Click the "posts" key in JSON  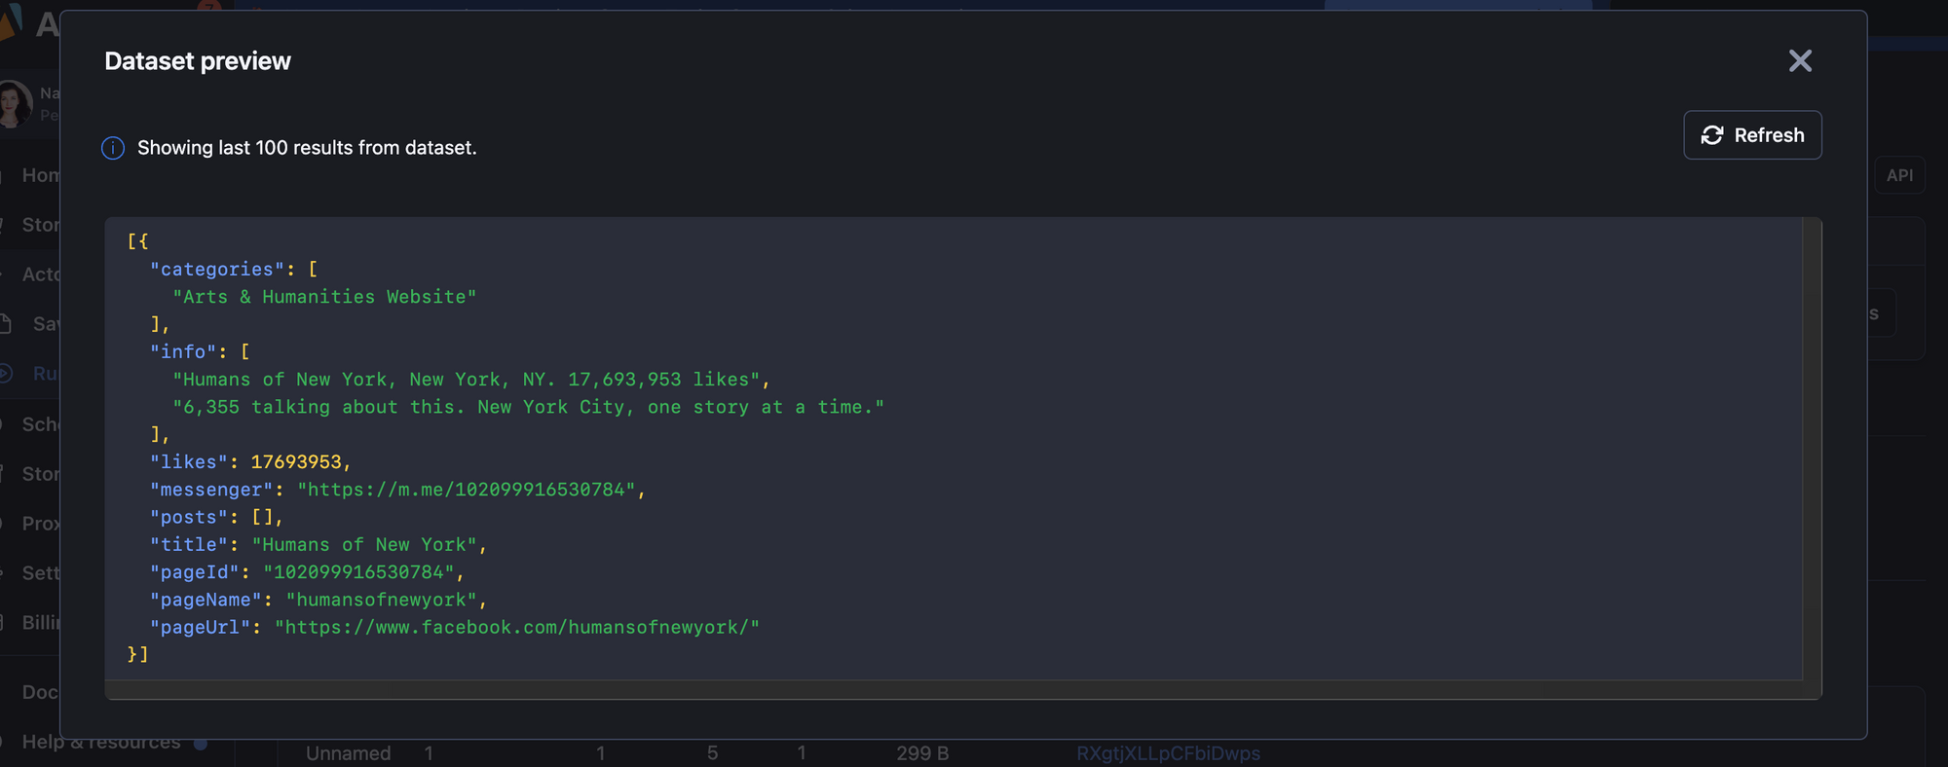click(189, 517)
